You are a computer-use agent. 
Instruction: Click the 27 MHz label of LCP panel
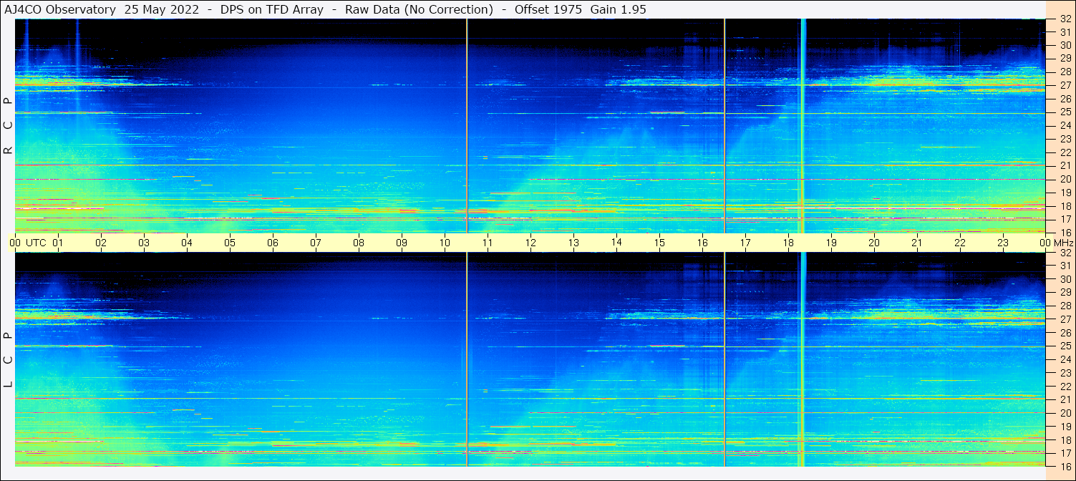tap(1065, 319)
